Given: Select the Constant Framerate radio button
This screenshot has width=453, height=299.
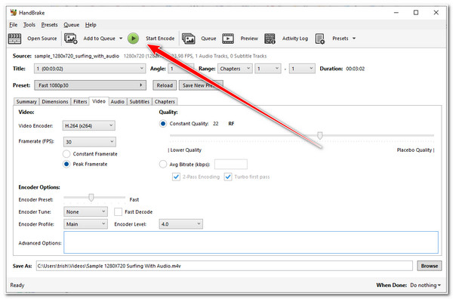Looking at the screenshot, I should (66, 154).
